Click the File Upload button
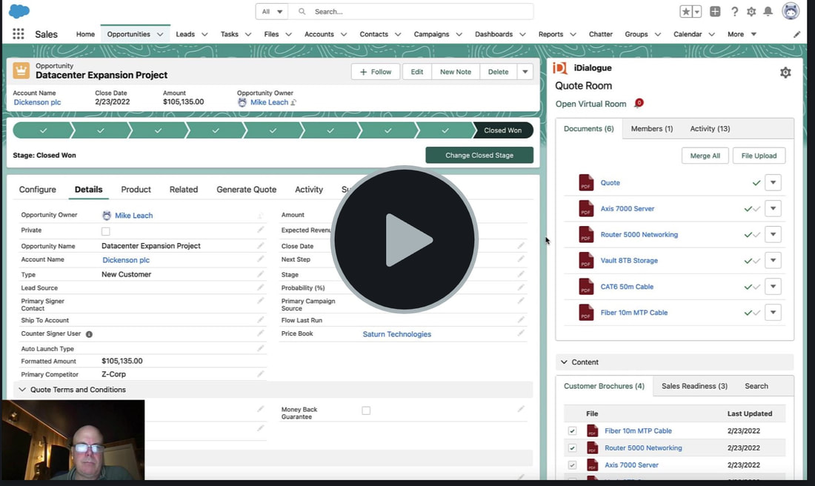The image size is (815, 486). pos(759,156)
